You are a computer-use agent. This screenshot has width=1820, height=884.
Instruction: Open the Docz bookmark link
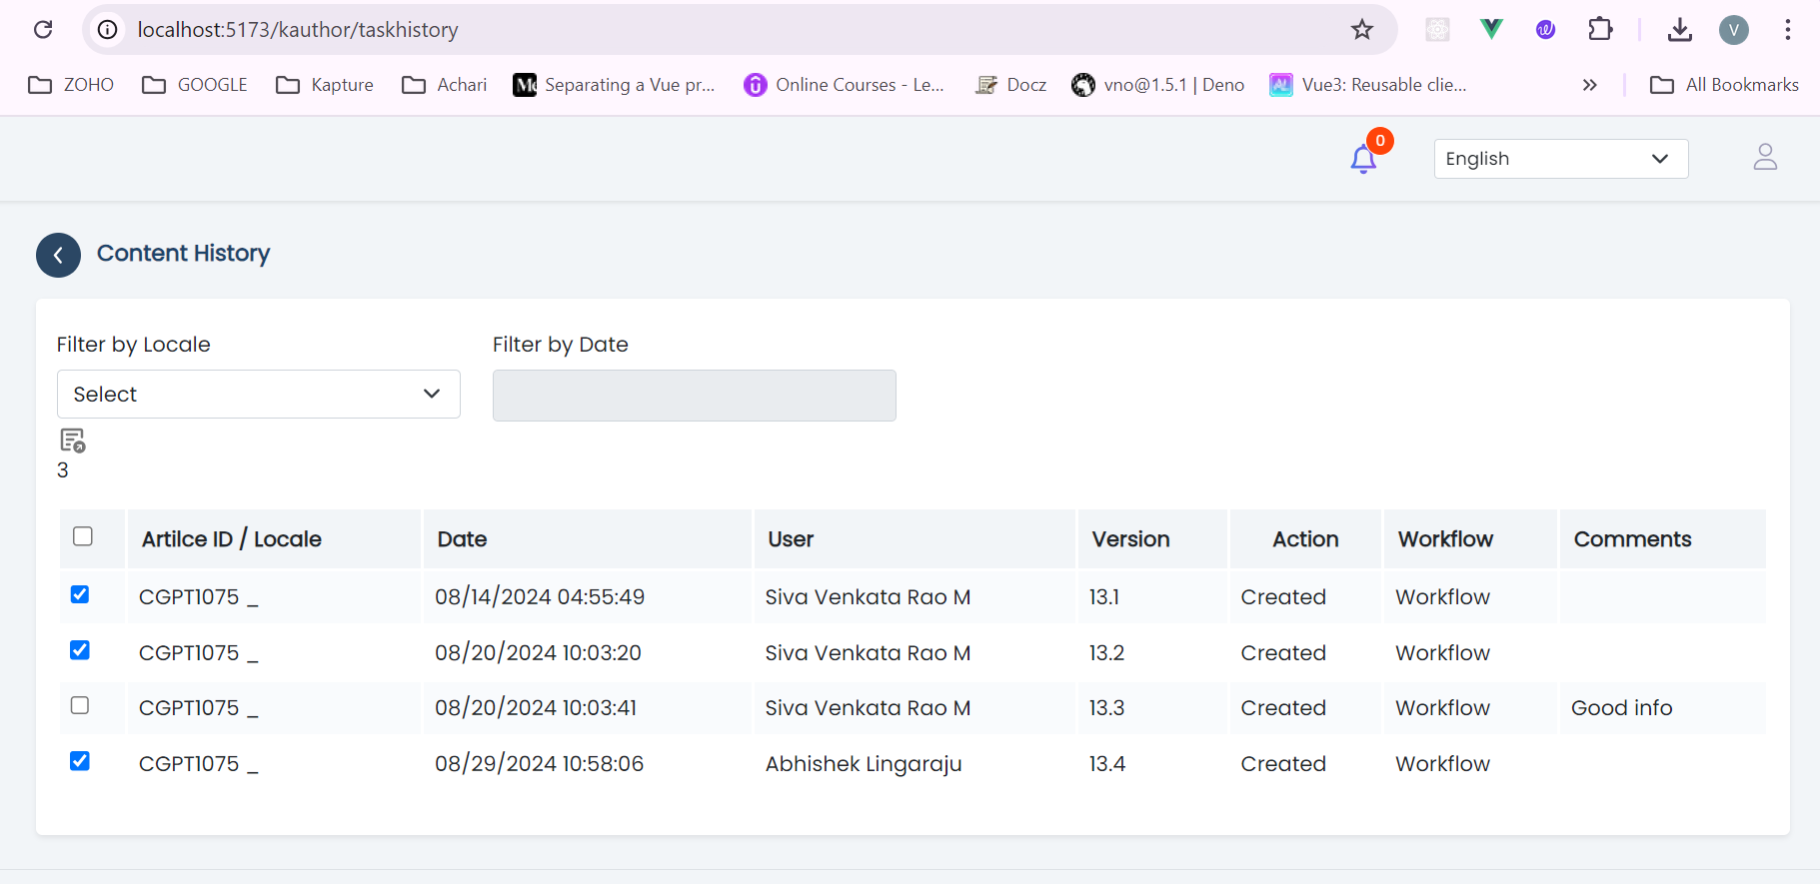click(x=1011, y=85)
